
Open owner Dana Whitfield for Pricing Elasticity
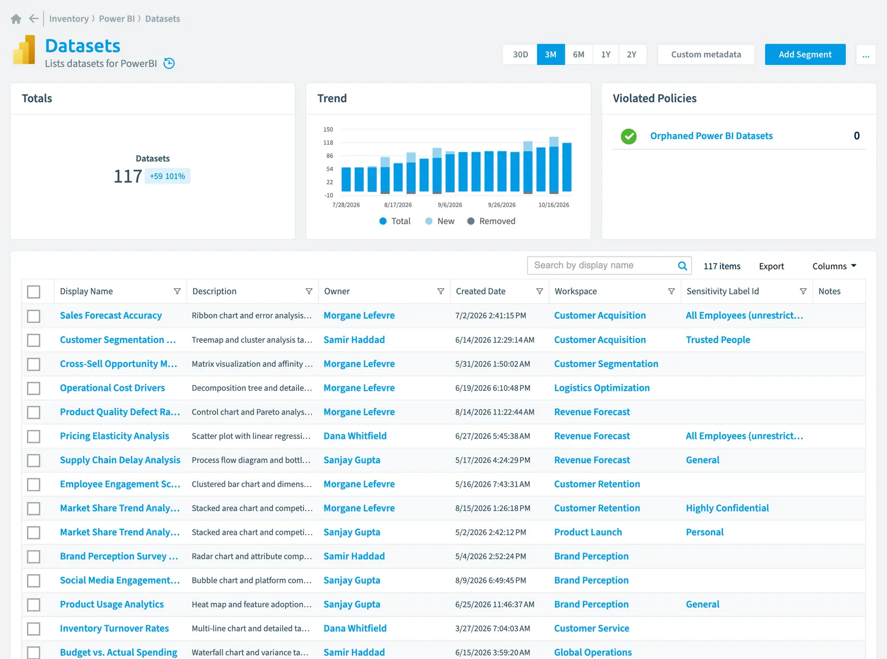pyautogui.click(x=355, y=436)
